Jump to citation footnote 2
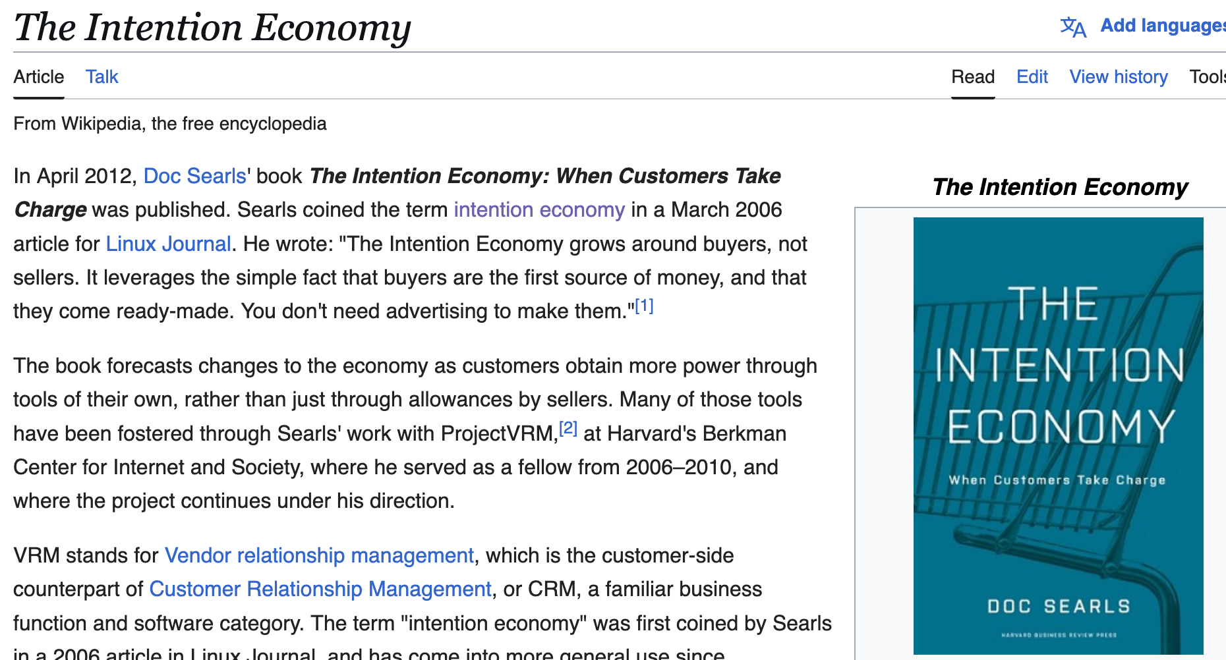 (568, 428)
